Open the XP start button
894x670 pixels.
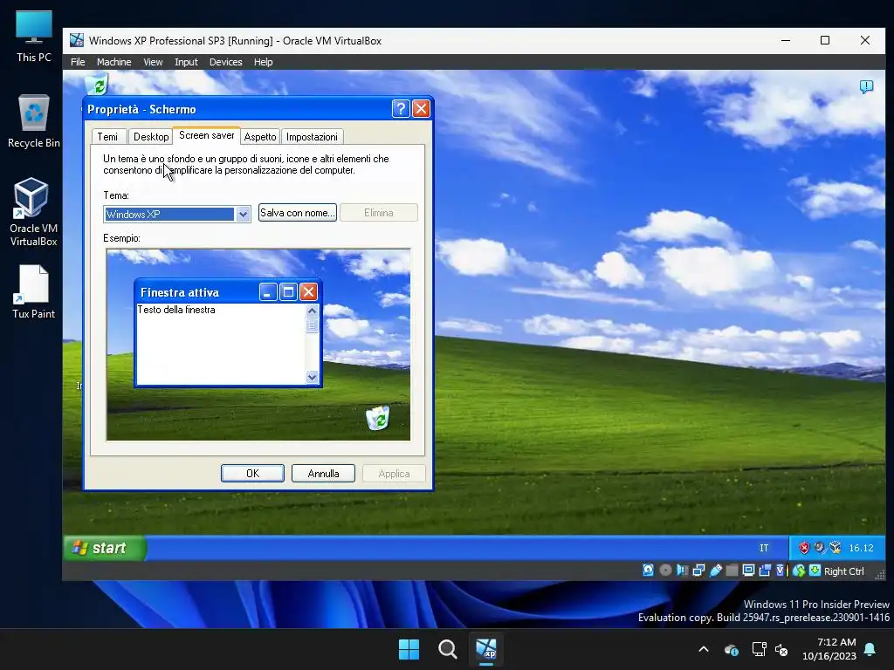(x=105, y=548)
